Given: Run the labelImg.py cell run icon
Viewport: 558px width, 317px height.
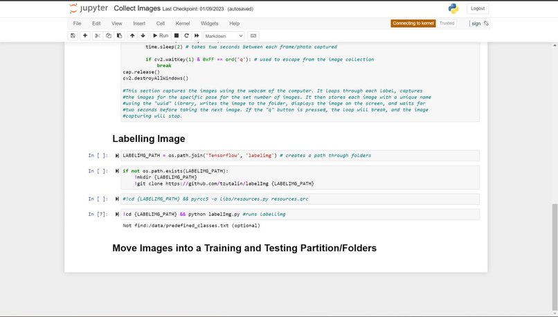Looking at the screenshot, I should coord(117,214).
